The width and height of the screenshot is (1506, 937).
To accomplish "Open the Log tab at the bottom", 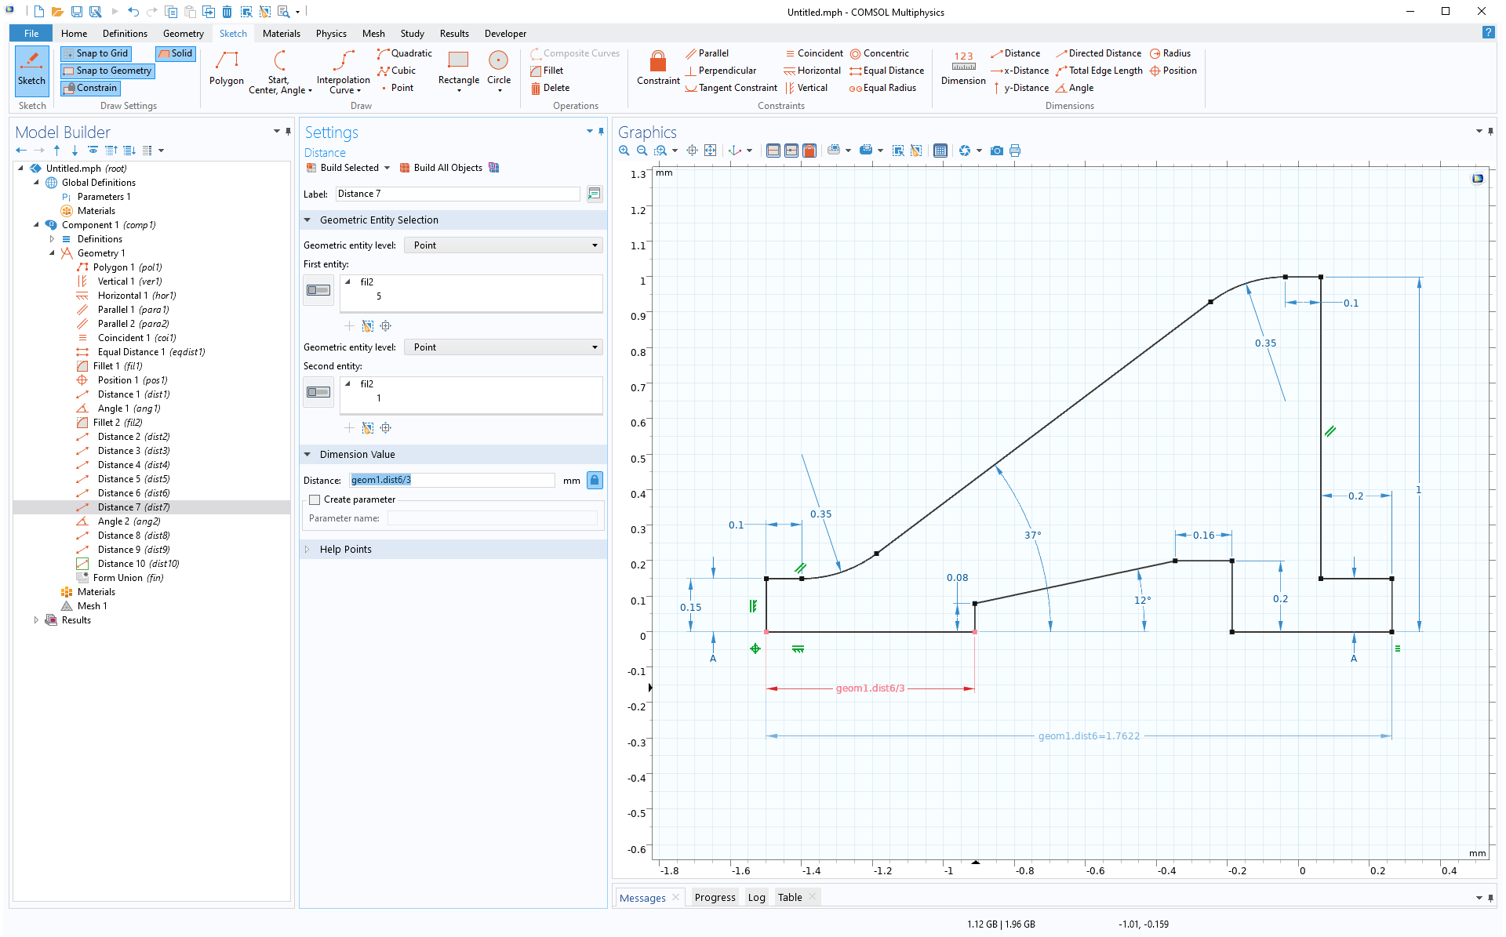I will click(x=756, y=897).
